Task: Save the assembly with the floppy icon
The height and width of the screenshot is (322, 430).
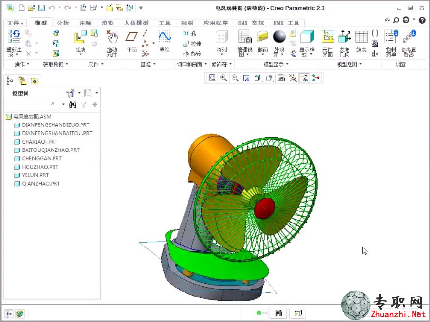Action: point(41,8)
